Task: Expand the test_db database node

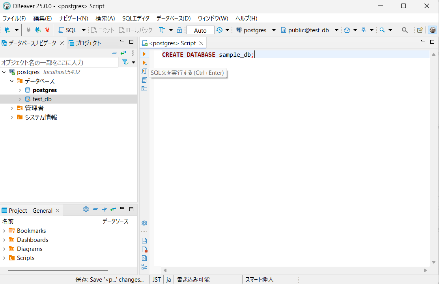Action: pos(20,99)
